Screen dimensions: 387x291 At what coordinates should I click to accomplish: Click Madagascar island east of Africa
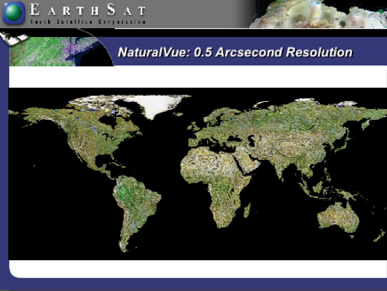click(x=247, y=211)
